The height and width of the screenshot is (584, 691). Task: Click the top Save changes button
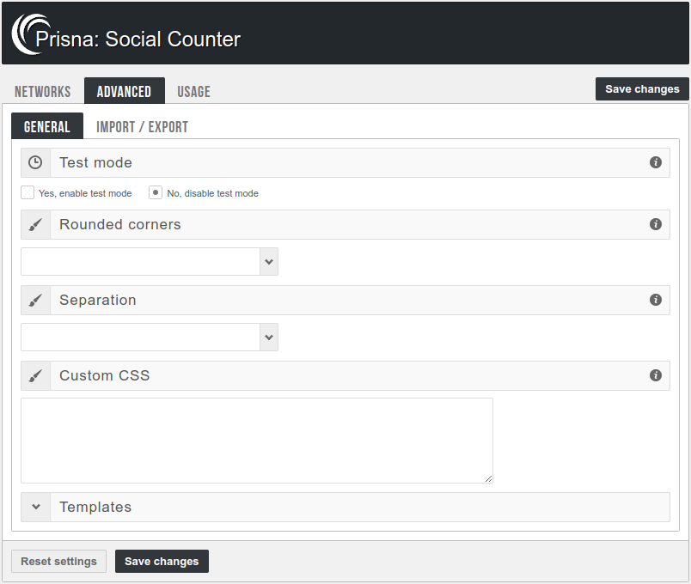[x=642, y=89]
